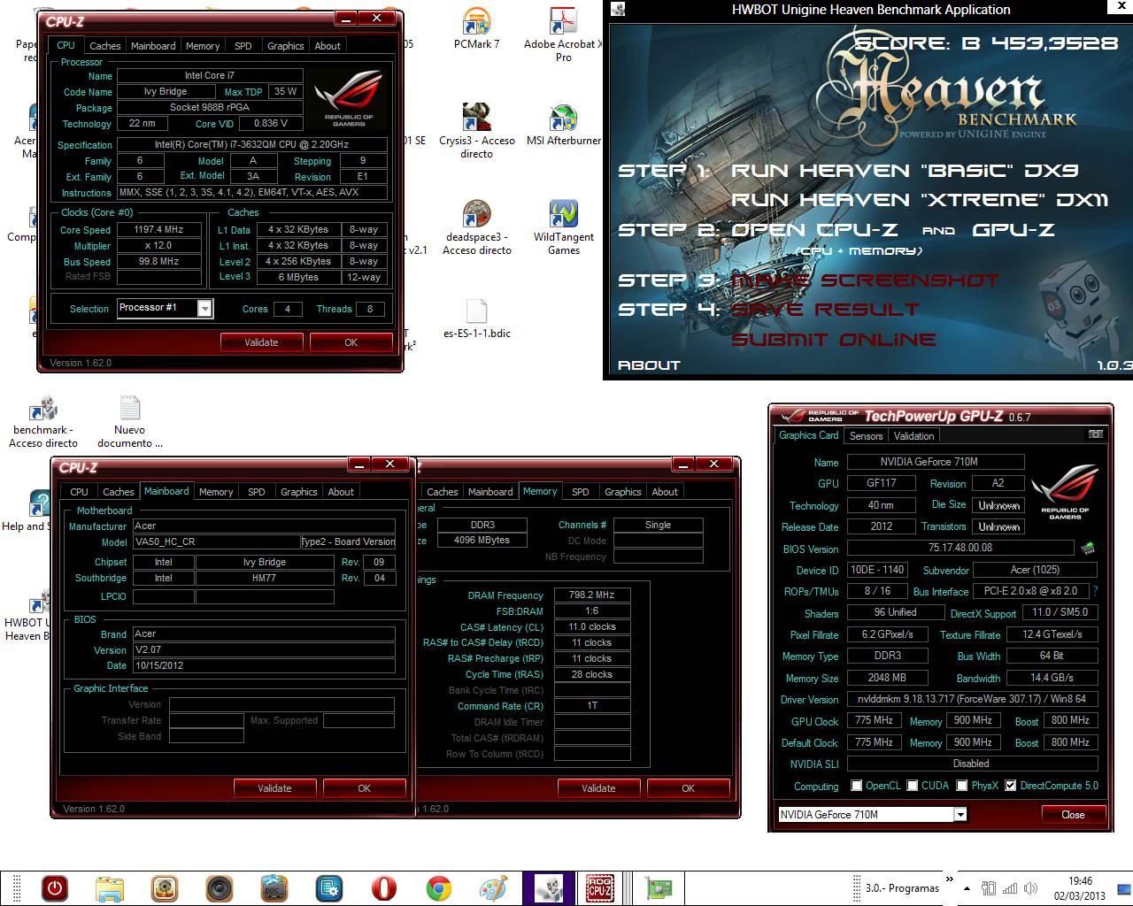The width and height of the screenshot is (1133, 906).
Task: Select the benchmark shortcut desktop icon
Action: (x=43, y=422)
